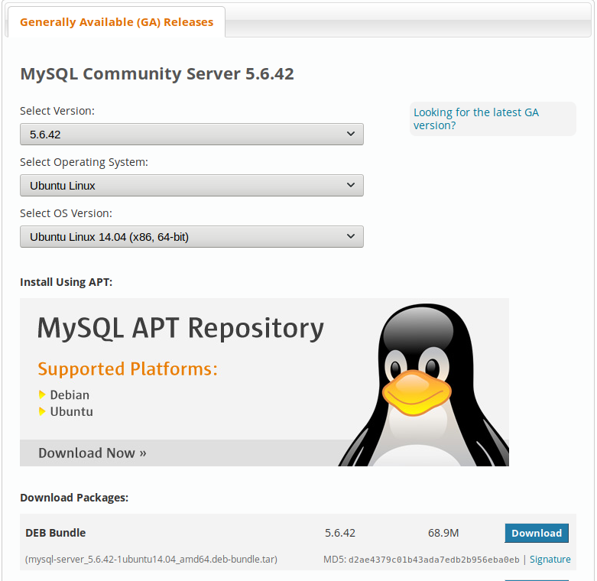597x581 pixels.
Task: Expand the Select Operating System dropdown
Action: (191, 185)
